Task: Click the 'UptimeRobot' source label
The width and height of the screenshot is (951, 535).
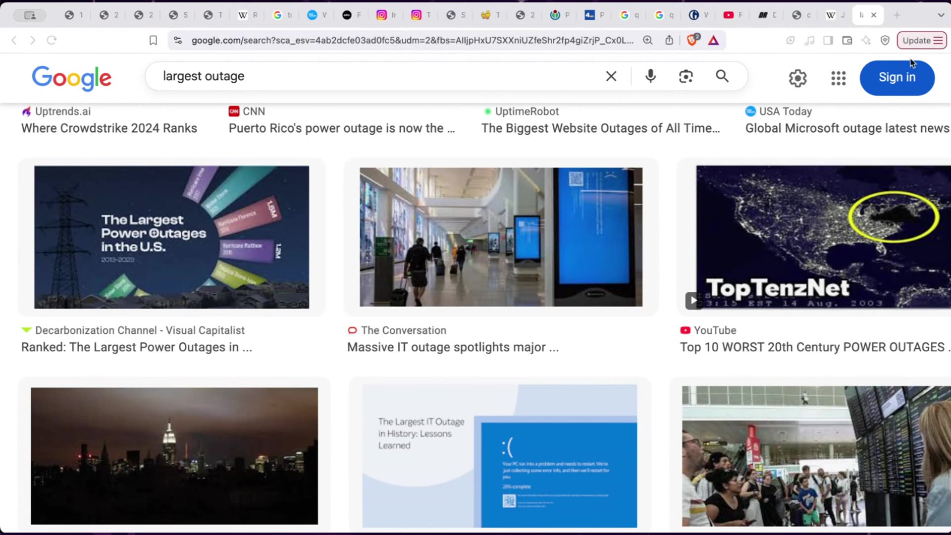Action: [x=527, y=111]
